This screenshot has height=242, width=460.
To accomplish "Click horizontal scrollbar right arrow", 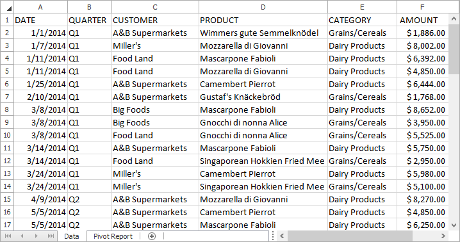I will coord(443,236).
